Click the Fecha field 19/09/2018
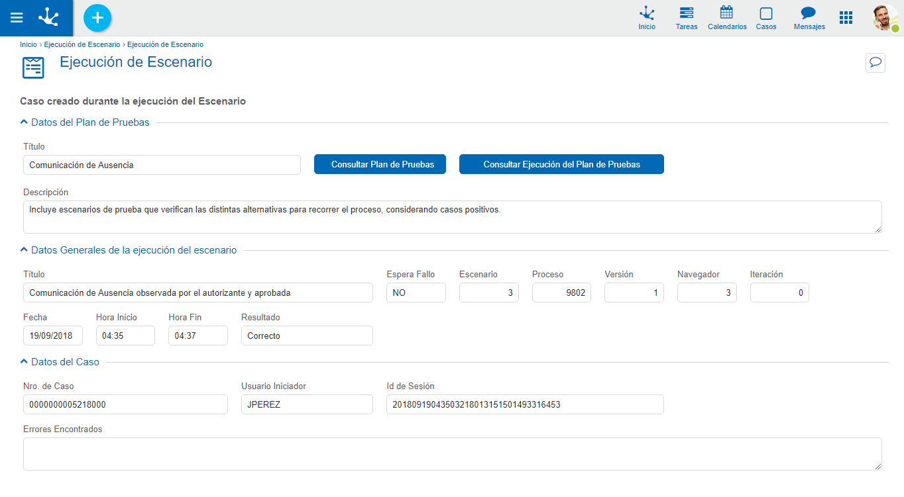The image size is (904, 497). pos(53,336)
